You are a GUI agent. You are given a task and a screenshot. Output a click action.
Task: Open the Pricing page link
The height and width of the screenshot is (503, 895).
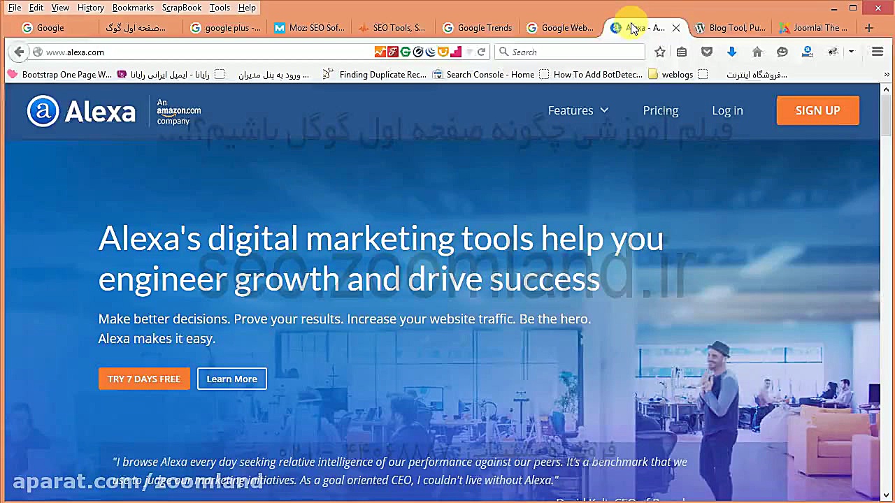coord(661,110)
